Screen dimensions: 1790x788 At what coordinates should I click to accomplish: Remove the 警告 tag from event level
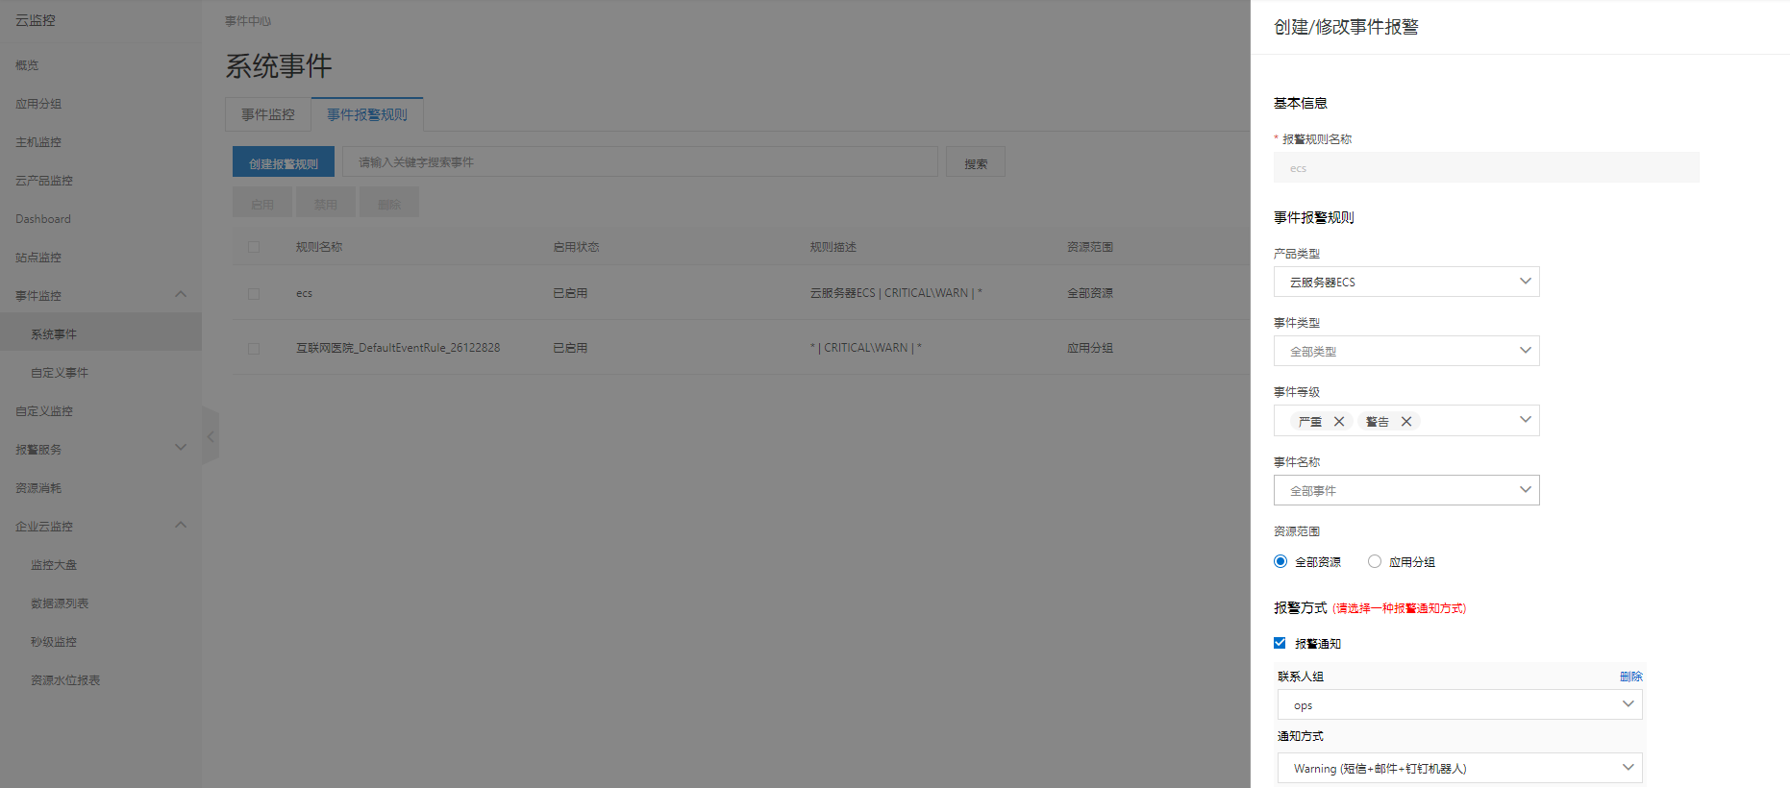click(1406, 422)
